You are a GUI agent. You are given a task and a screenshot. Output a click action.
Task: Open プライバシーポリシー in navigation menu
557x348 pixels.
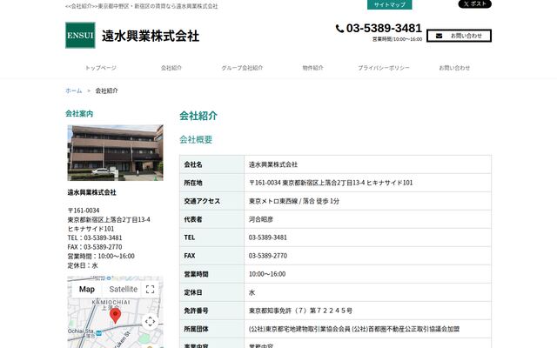(x=384, y=68)
